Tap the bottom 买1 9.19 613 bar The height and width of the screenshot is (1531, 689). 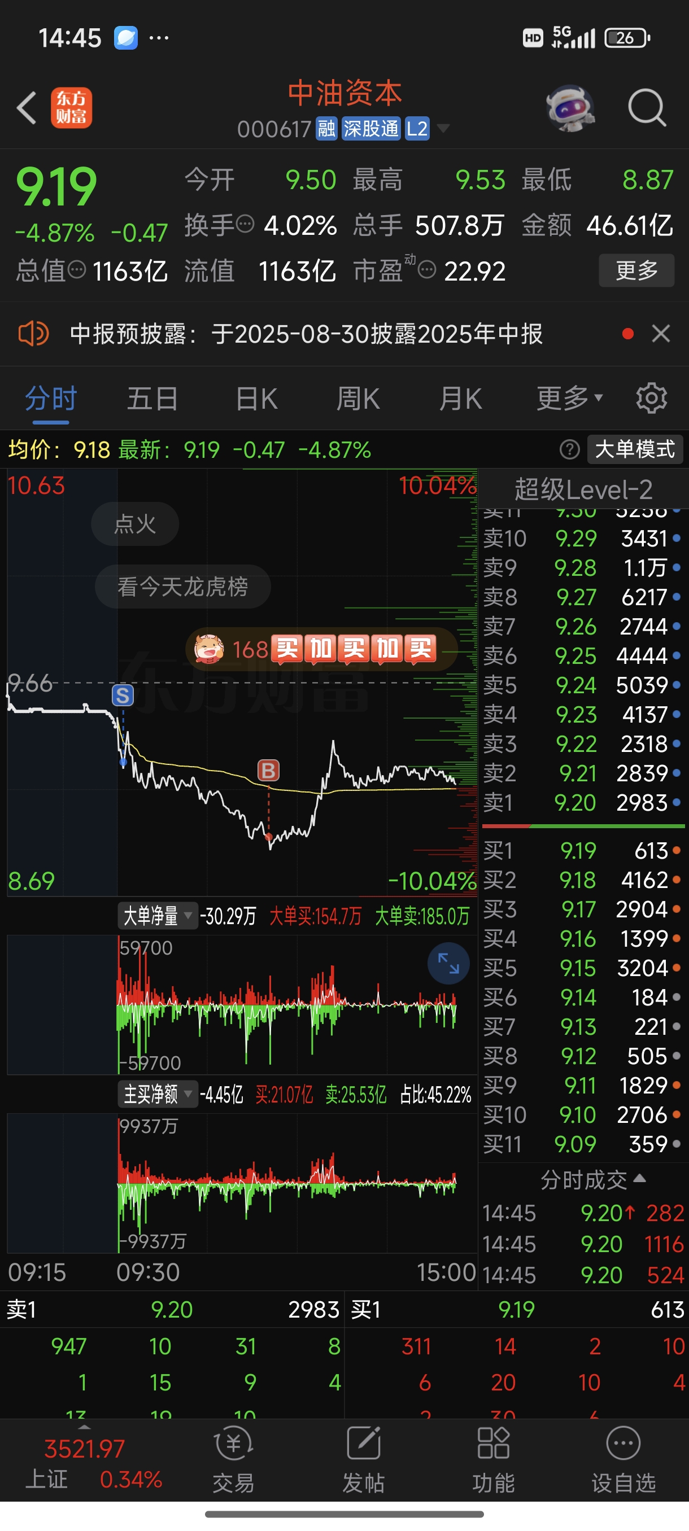tap(517, 1309)
